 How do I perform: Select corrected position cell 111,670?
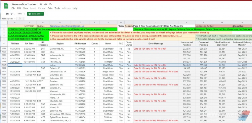204,65
